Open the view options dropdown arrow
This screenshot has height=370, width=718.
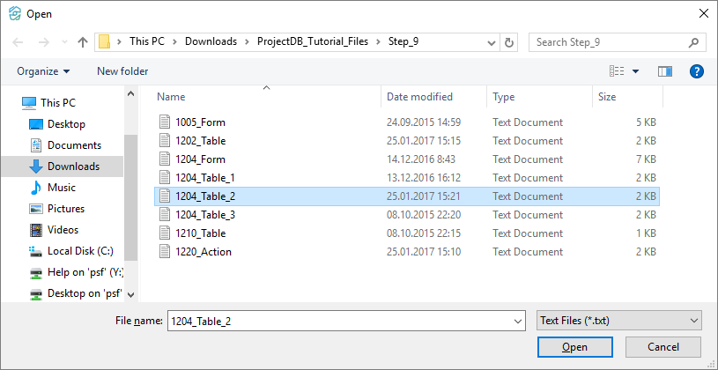click(635, 71)
